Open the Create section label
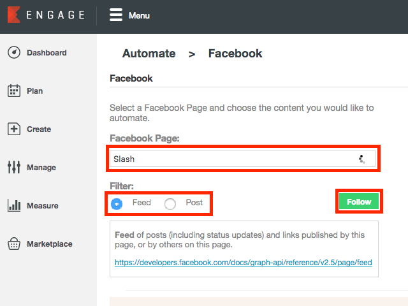 click(39, 129)
